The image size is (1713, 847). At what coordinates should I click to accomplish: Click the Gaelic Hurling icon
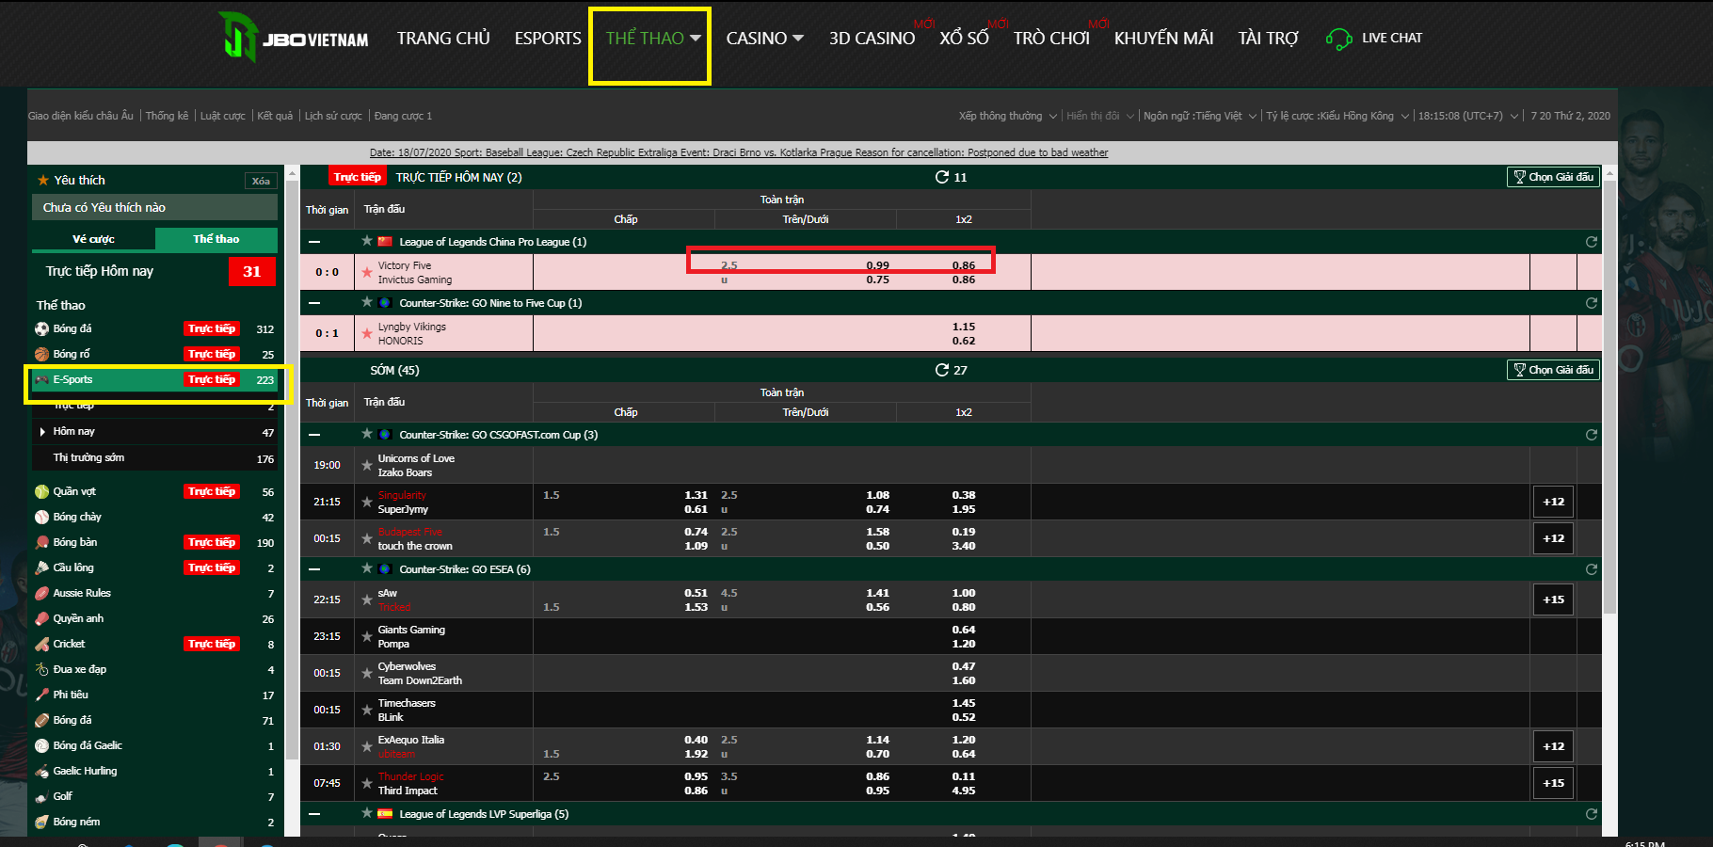(41, 771)
